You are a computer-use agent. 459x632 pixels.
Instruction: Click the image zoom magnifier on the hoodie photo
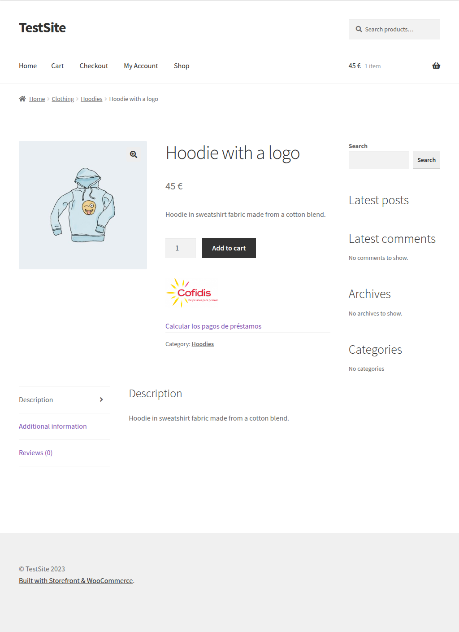click(x=133, y=154)
